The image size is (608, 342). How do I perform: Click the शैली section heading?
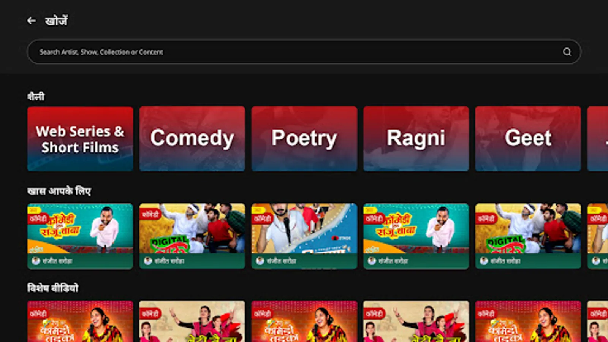click(36, 97)
